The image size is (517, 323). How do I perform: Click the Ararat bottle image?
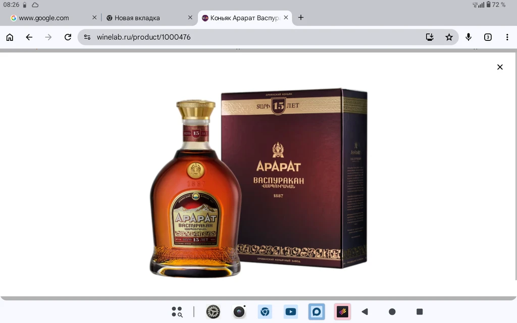click(x=195, y=188)
